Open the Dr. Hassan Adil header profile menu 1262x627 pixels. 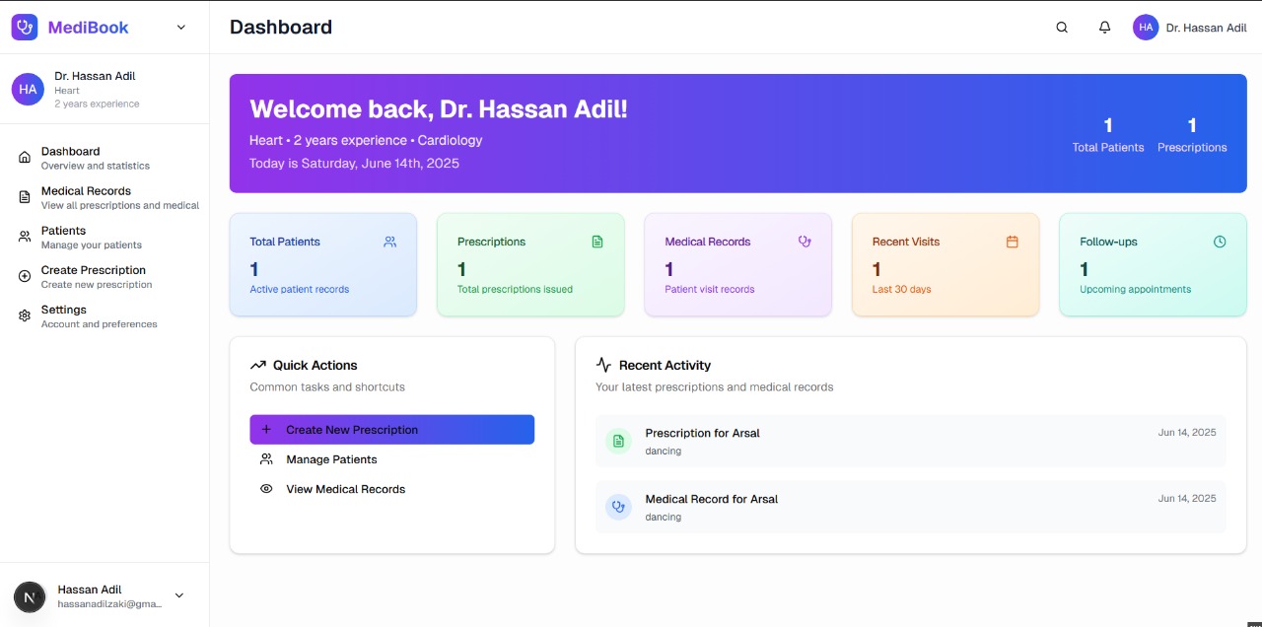point(1190,28)
